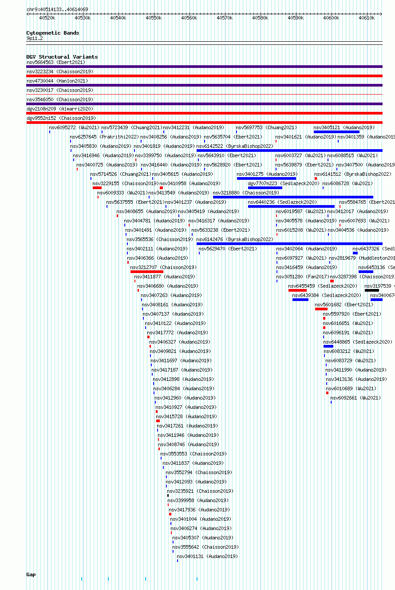The width and height of the screenshot is (395, 590).
Task: Open the Cytogenetic Bands track title
Action: 53,33
